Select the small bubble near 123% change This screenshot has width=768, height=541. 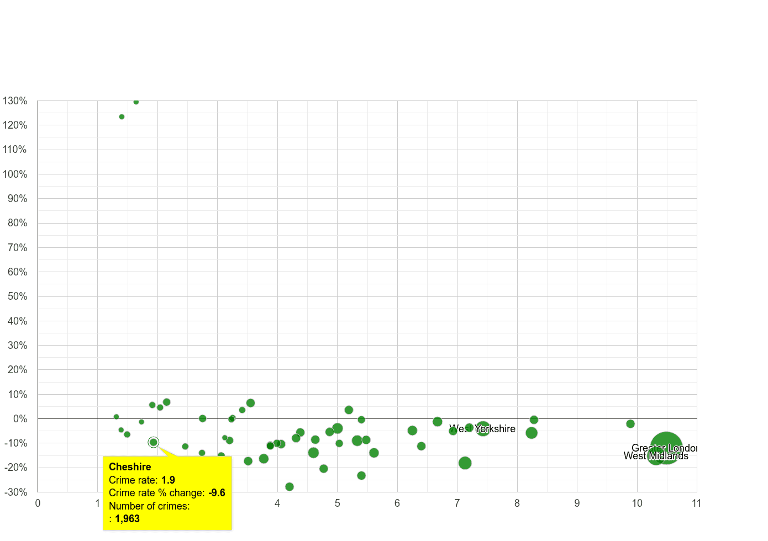[122, 117]
